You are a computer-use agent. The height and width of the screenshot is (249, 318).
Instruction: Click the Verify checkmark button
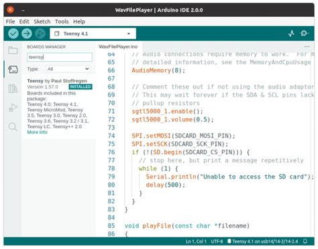13,34
